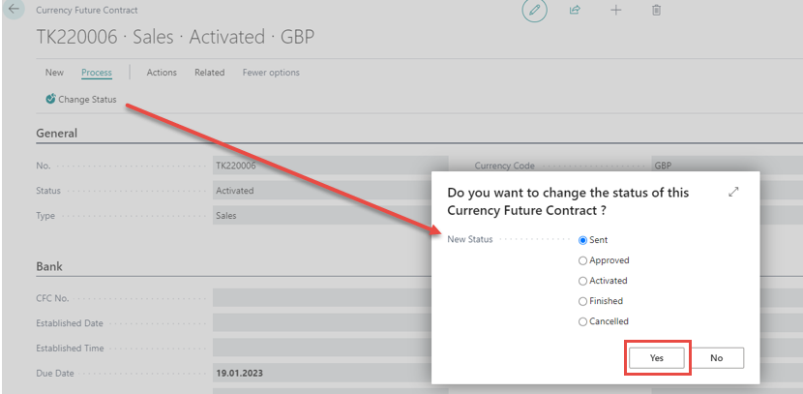Open the Related menu
803x394 pixels.
click(209, 73)
